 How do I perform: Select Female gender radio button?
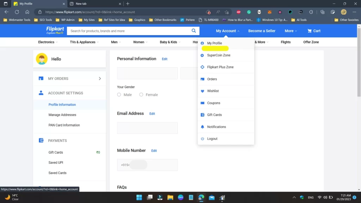141,94
